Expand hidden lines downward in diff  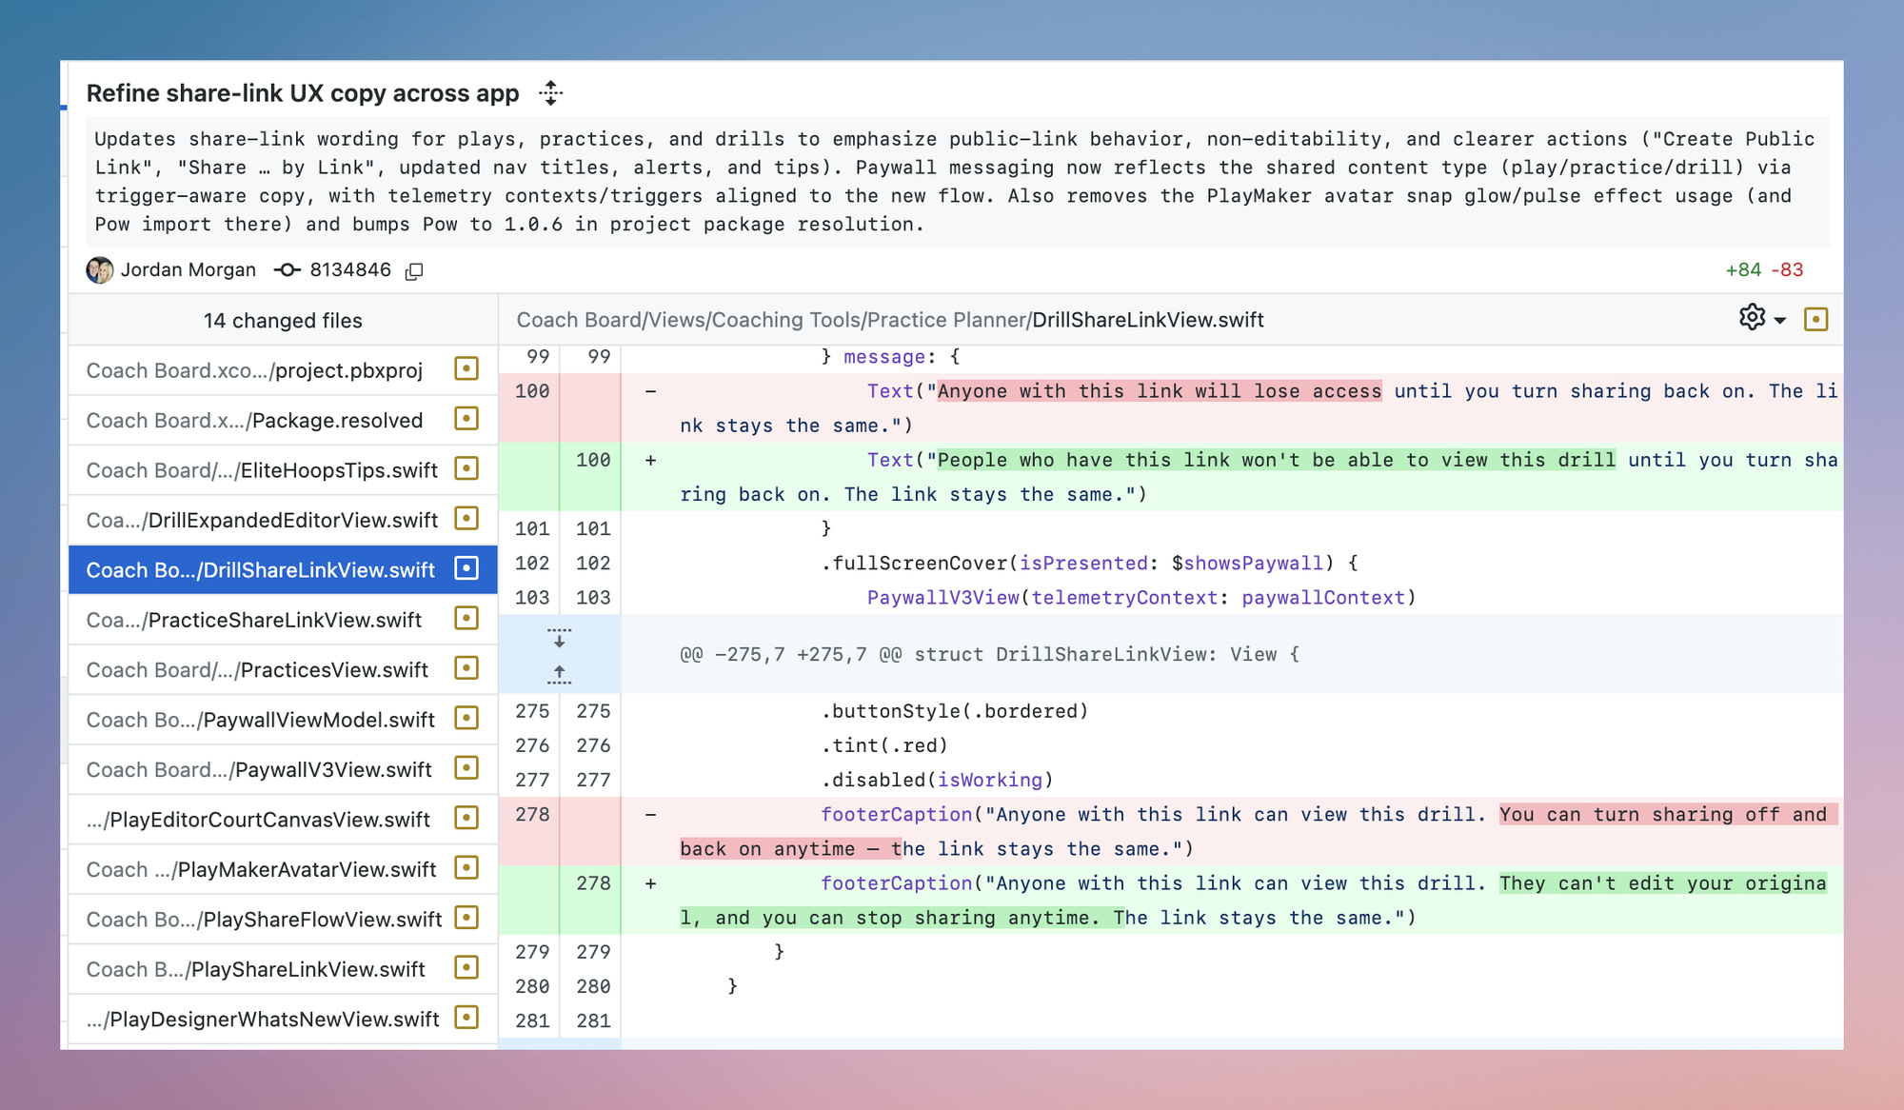560,638
